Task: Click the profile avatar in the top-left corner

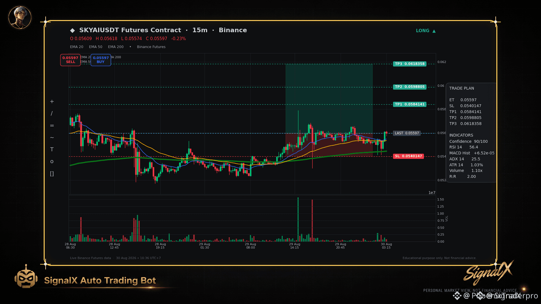Action: [x=20, y=17]
